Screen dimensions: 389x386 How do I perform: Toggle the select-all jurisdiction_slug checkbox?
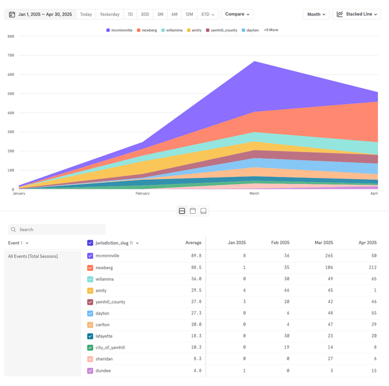[x=90, y=243]
